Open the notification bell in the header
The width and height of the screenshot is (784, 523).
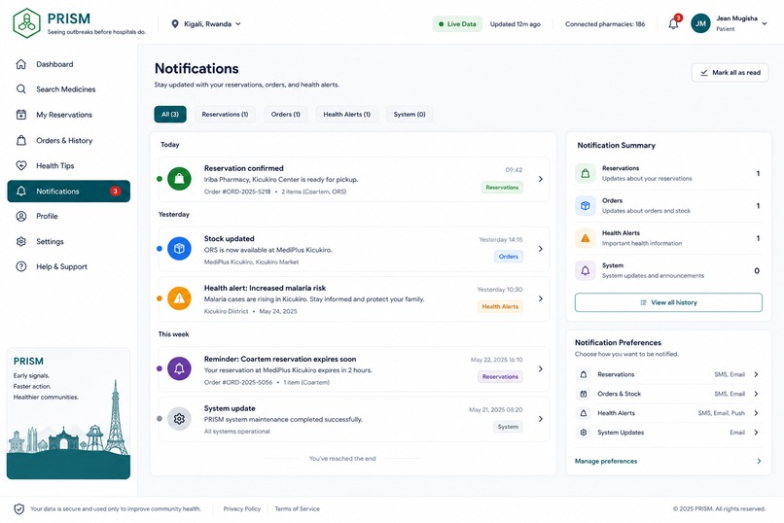point(673,23)
